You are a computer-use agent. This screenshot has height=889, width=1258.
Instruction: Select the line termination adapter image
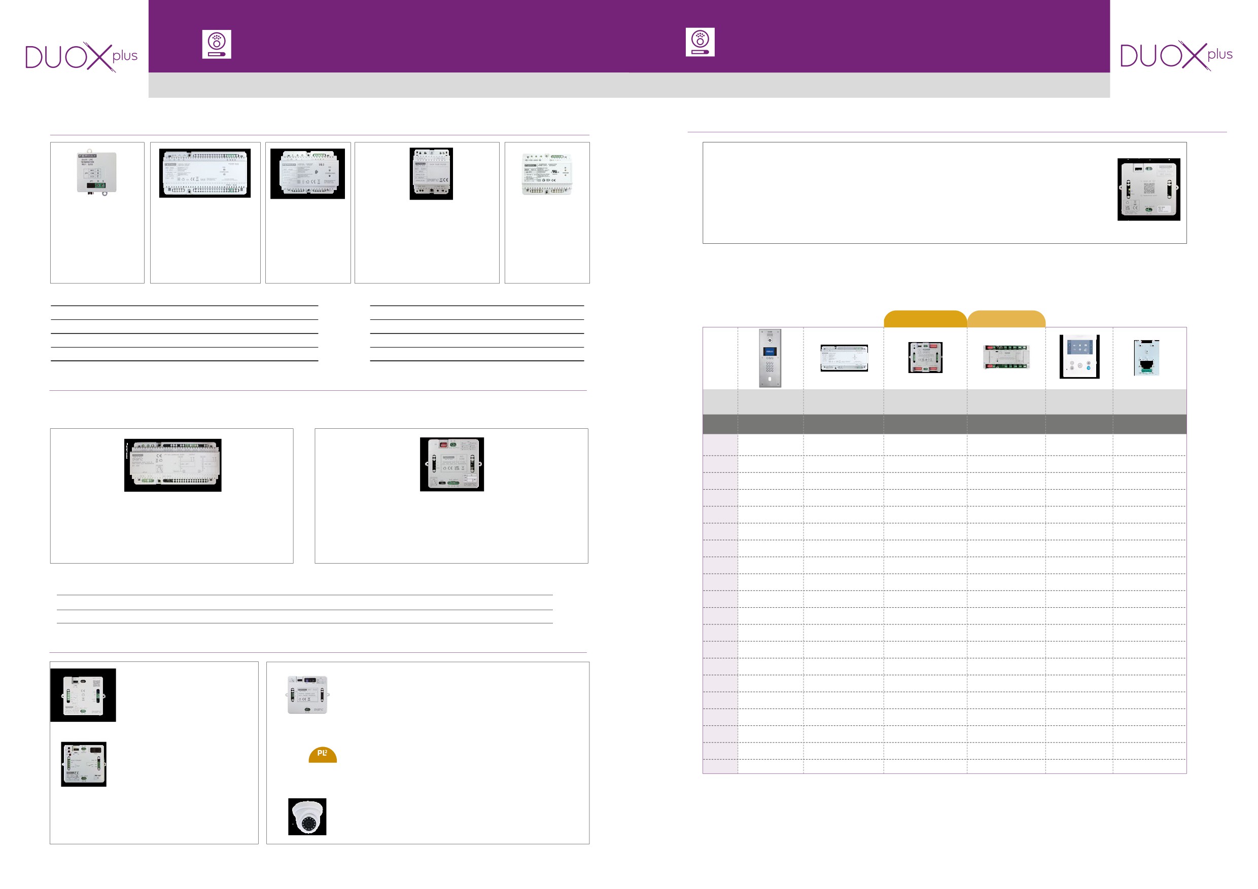point(96,172)
